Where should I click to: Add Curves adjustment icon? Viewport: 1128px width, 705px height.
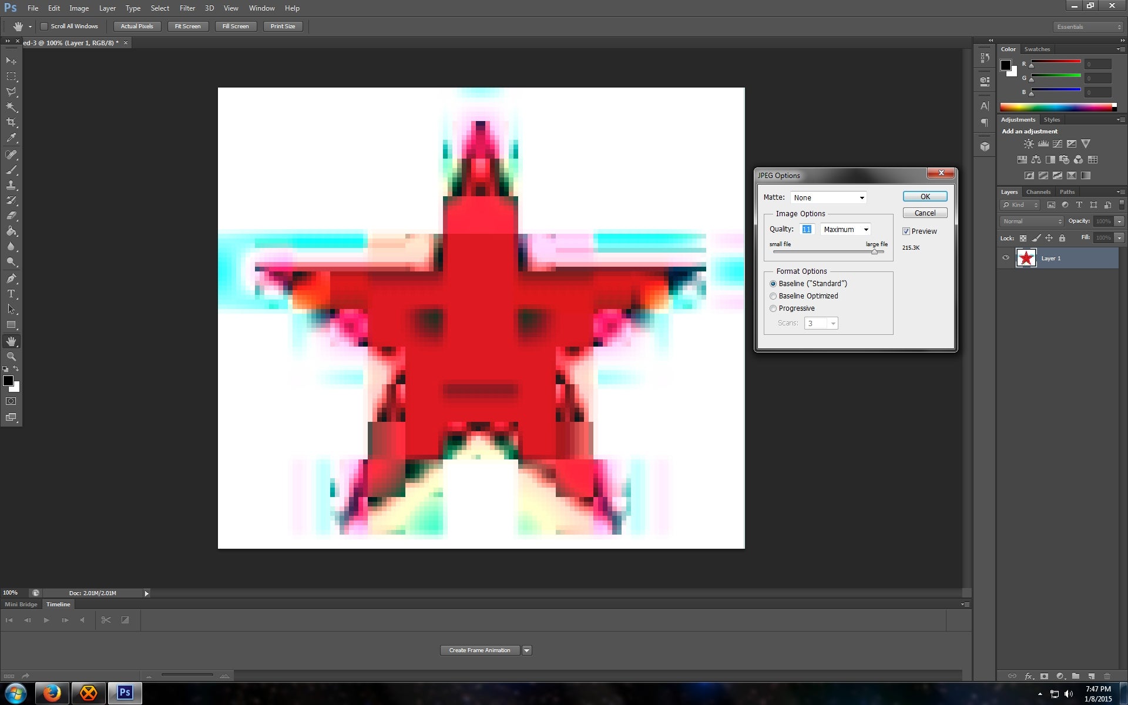[1057, 143]
